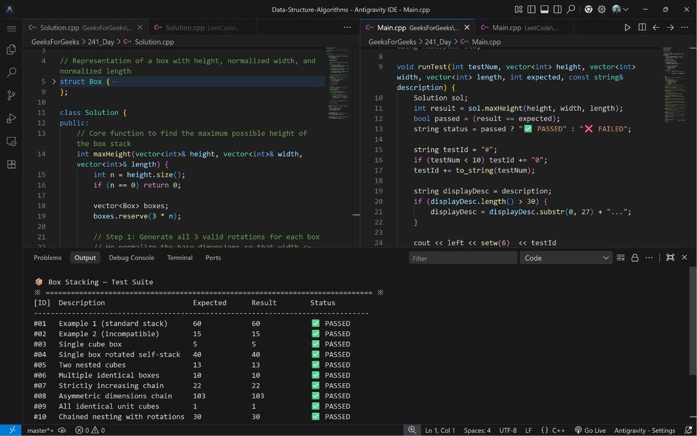
Task: Click the remote window indicator in status bar
Action: 11,430
